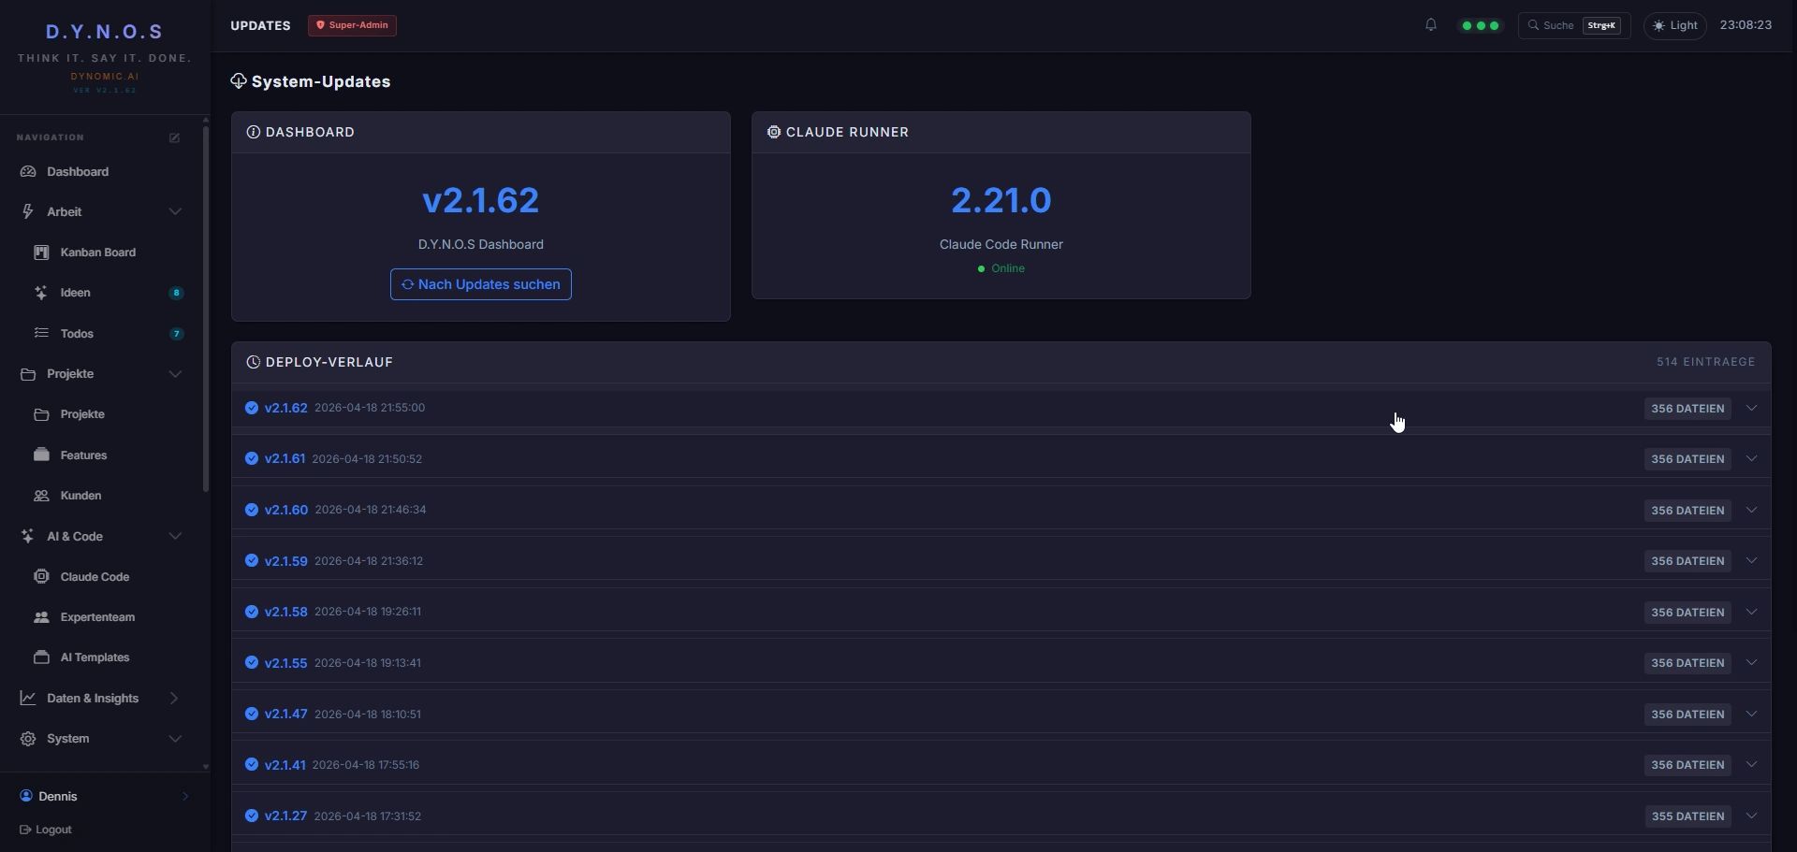Expand the v2.1.58 deploy entry chevron
Viewport: 1797px width, 852px height.
tap(1751, 612)
